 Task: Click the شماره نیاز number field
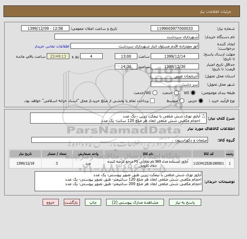pyautogui.click(x=175, y=28)
